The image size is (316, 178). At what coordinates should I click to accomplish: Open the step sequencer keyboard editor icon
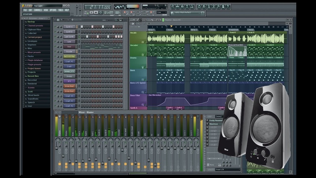(x=121, y=20)
